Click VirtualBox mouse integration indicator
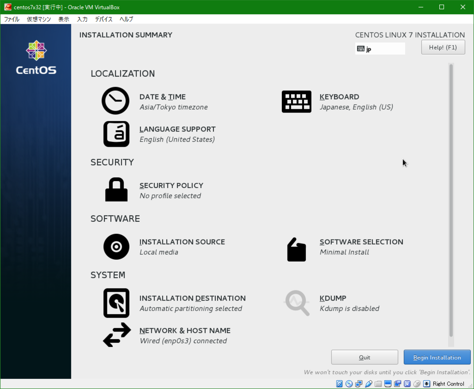The width and height of the screenshot is (474, 389). click(x=417, y=384)
